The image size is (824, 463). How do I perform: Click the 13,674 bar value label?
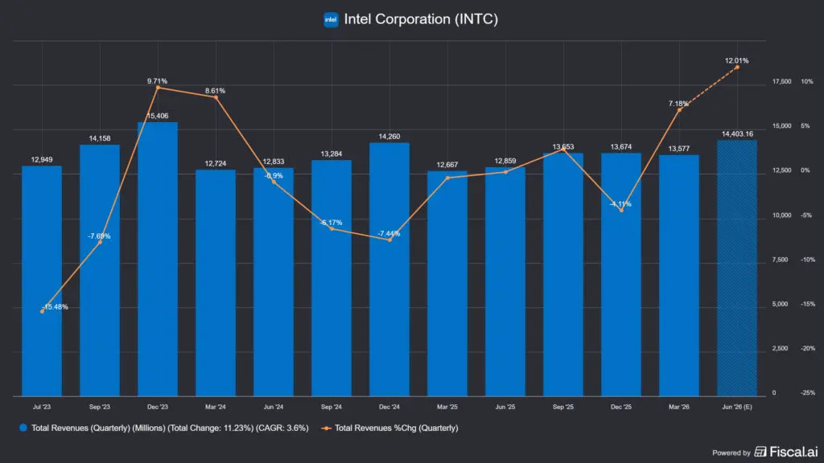621,147
